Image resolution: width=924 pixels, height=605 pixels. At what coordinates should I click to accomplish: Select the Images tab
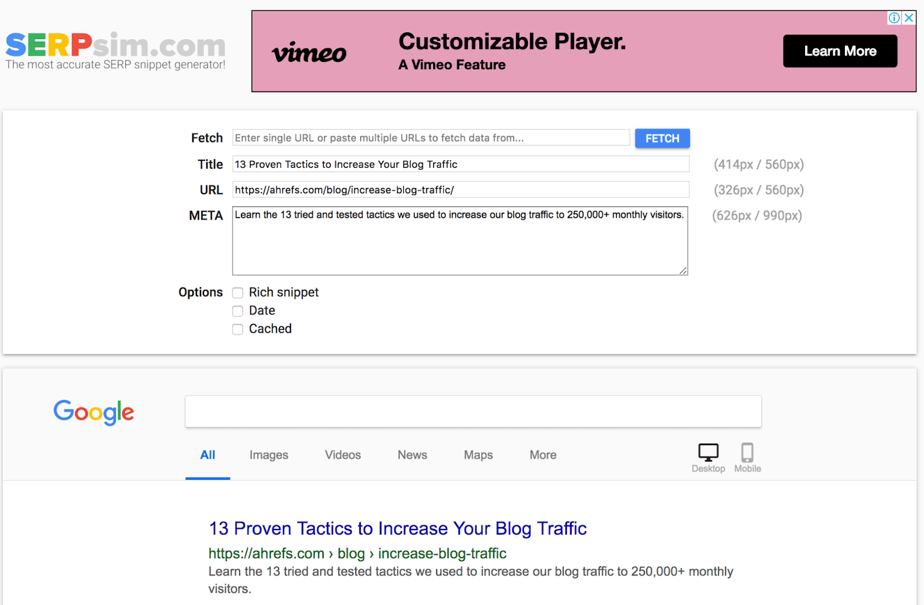[x=269, y=455]
